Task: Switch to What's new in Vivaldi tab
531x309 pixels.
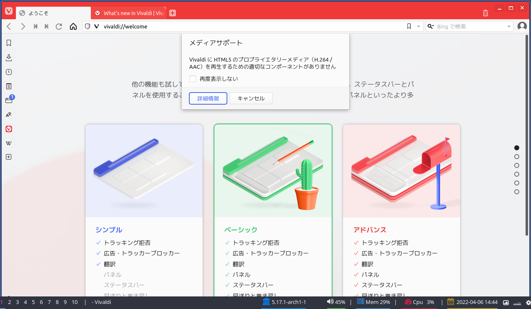Action: [129, 13]
